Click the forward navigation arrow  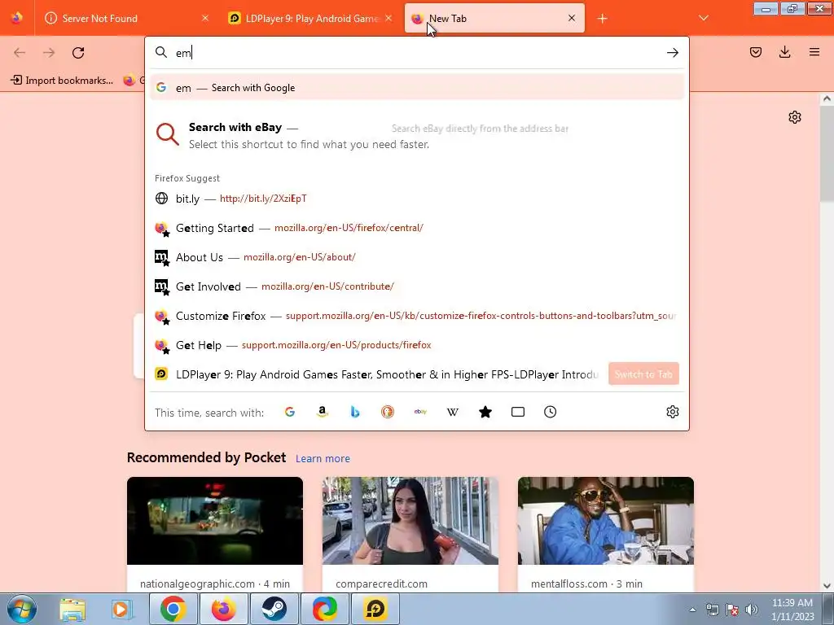point(49,53)
